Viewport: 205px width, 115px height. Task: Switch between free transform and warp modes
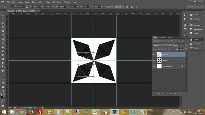pyautogui.click(x=127, y=7)
